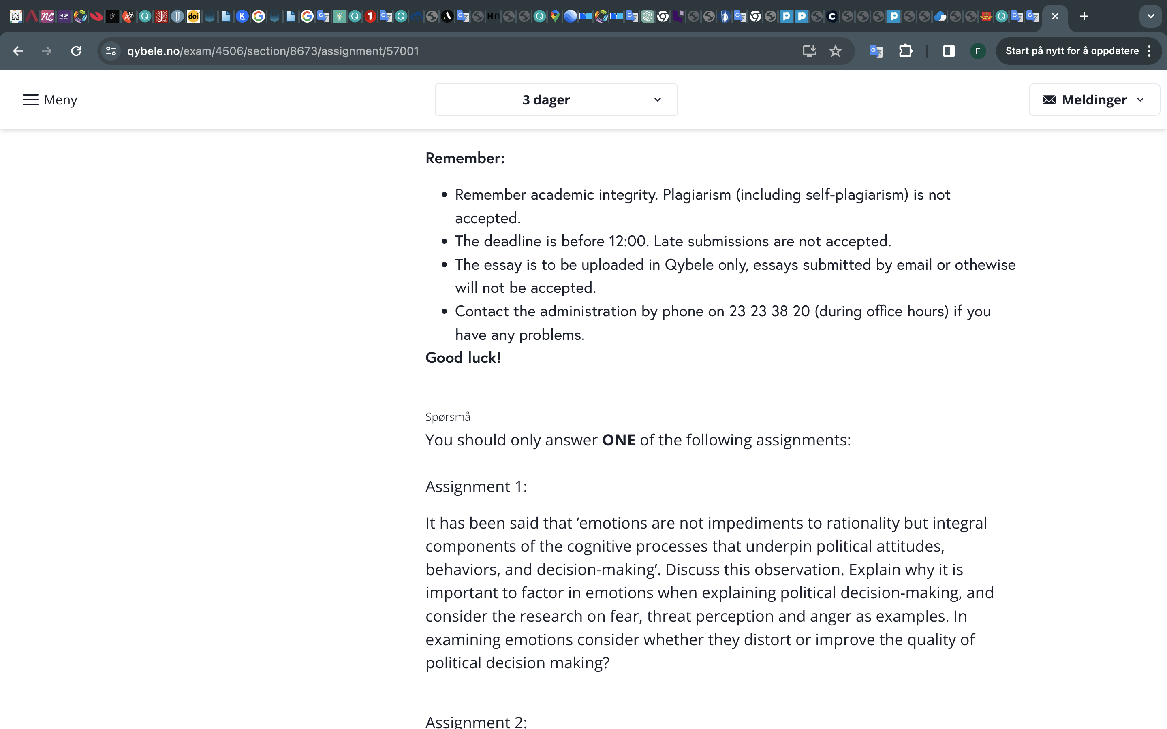This screenshot has height=729, width=1167.
Task: Switch to the MEE purple favicon tab
Action: coord(64,16)
